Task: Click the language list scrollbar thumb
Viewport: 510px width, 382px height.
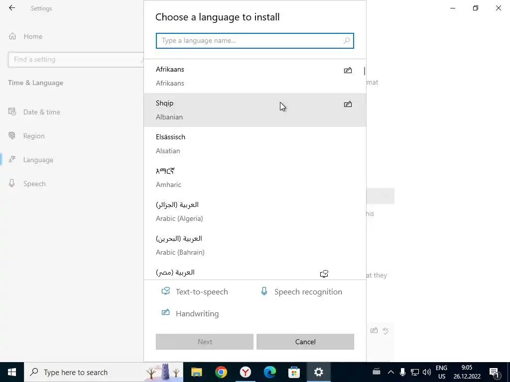Action: point(364,71)
